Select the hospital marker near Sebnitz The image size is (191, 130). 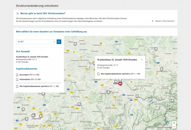point(173,101)
